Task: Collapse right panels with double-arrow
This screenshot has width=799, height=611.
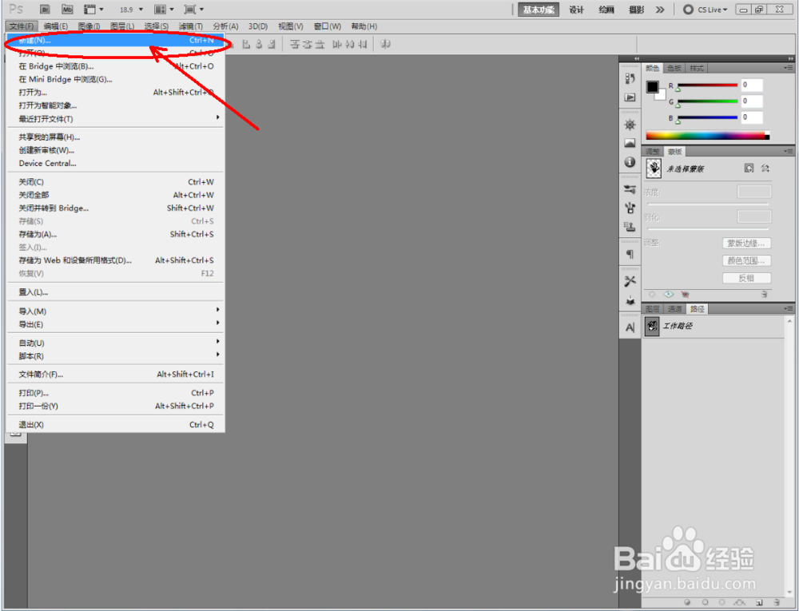Action: (x=790, y=58)
